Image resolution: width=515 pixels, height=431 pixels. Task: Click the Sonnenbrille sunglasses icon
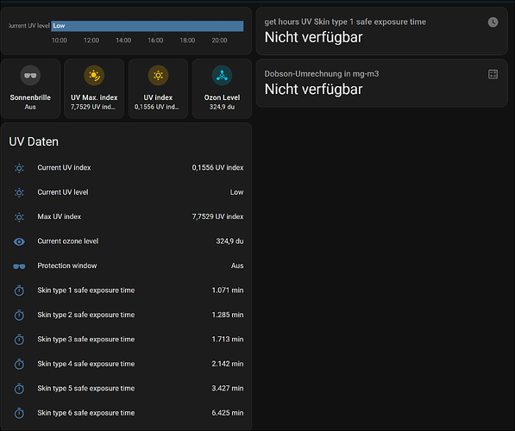click(x=30, y=76)
